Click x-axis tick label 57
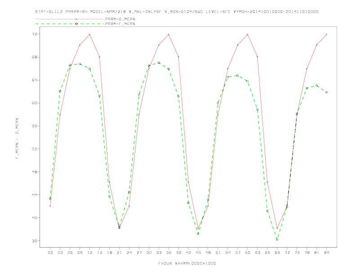The width and height of the screenshot is (356, 275). tap(238, 253)
